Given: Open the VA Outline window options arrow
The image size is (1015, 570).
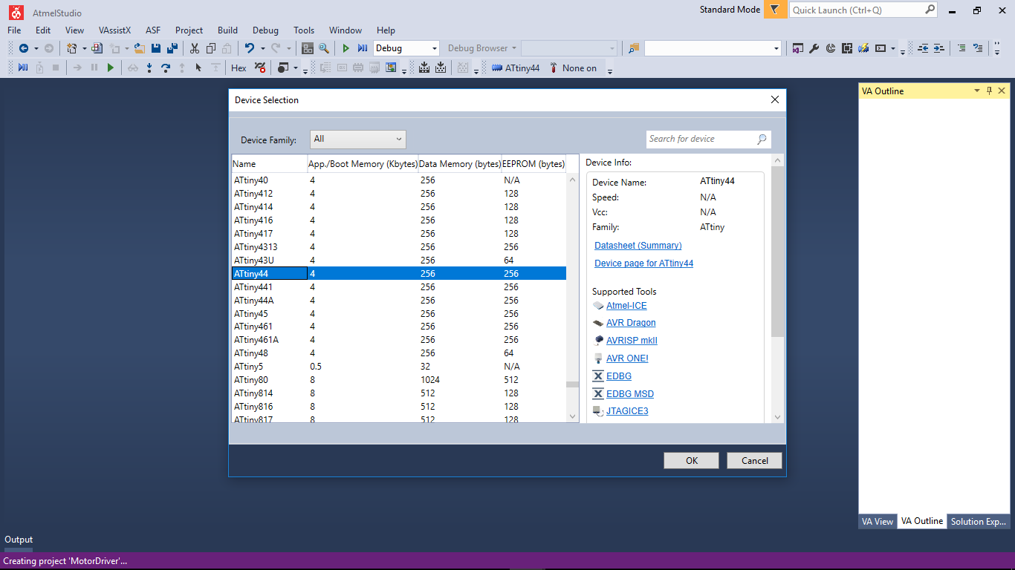Looking at the screenshot, I should (977, 91).
